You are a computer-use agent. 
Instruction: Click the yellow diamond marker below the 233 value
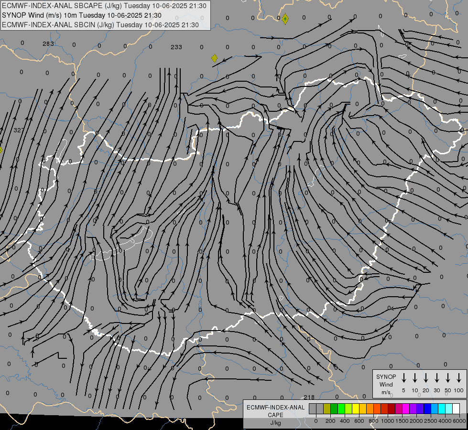click(x=214, y=58)
